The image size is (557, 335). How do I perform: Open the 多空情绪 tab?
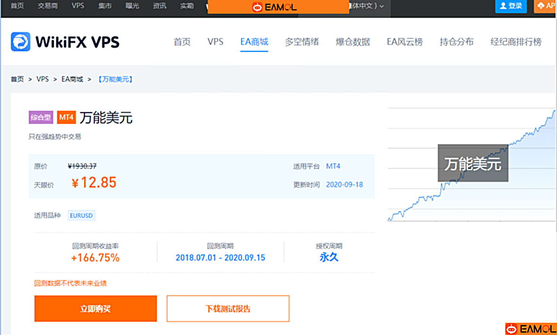[x=302, y=42]
